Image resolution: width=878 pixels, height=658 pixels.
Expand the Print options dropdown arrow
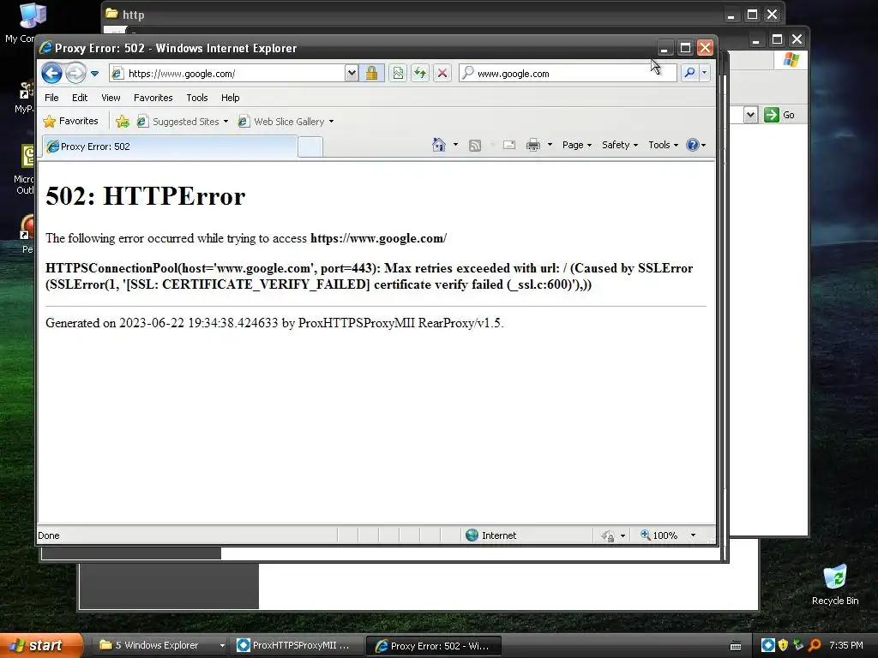(550, 145)
